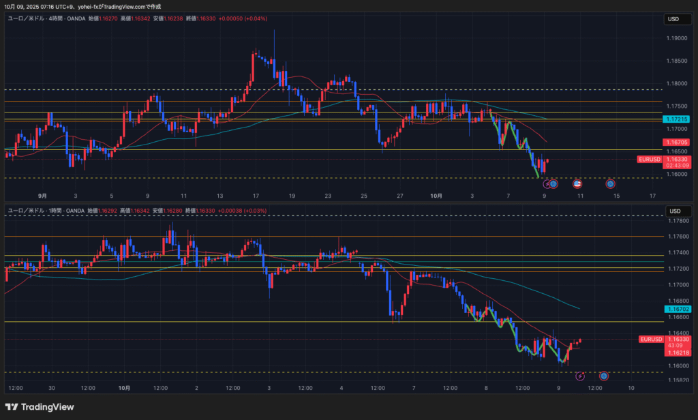Click the 4-hour chart title ユーロ/米ドル
The image size is (698, 420).
click(27, 20)
